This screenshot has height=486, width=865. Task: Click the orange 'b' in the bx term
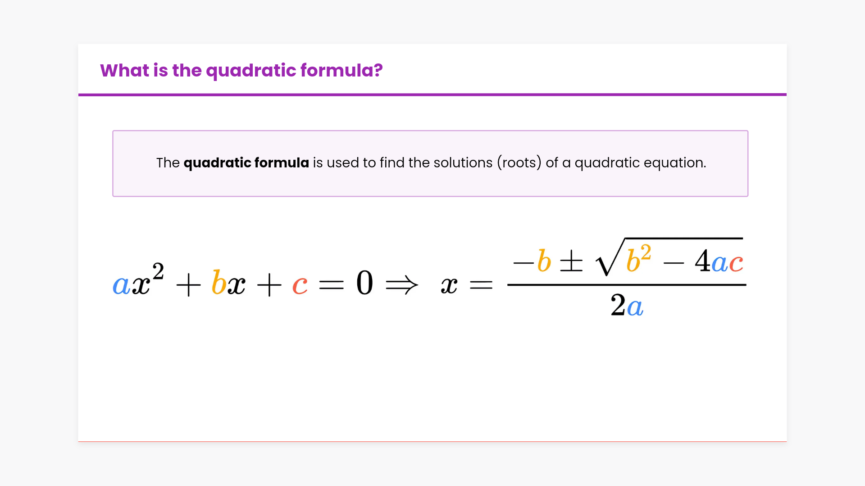(219, 283)
